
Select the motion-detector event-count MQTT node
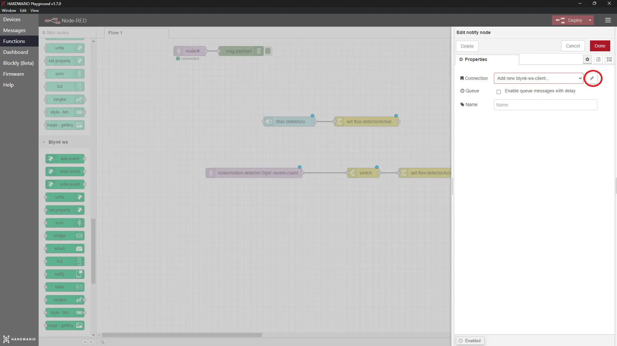[254, 173]
